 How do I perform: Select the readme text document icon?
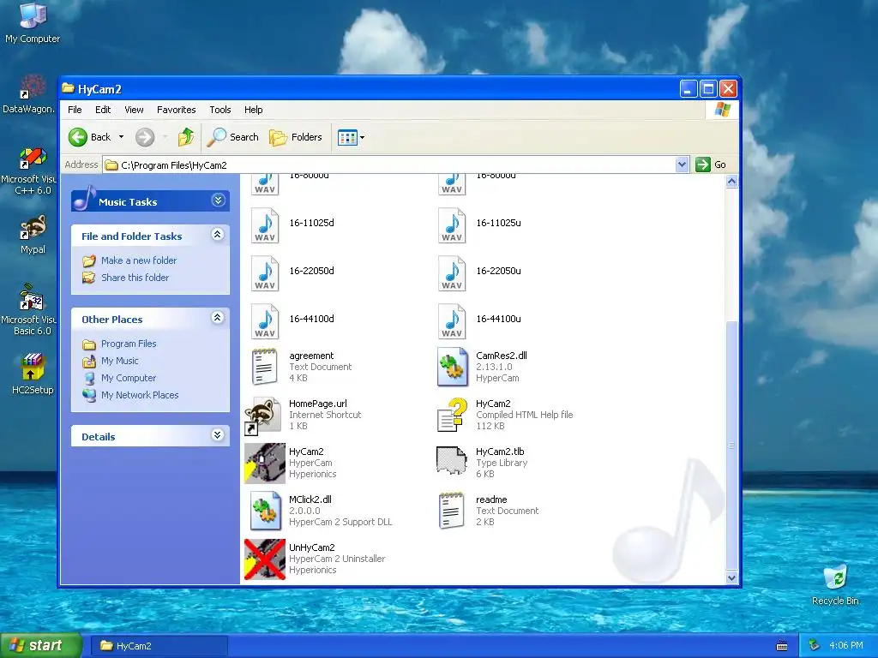point(451,511)
